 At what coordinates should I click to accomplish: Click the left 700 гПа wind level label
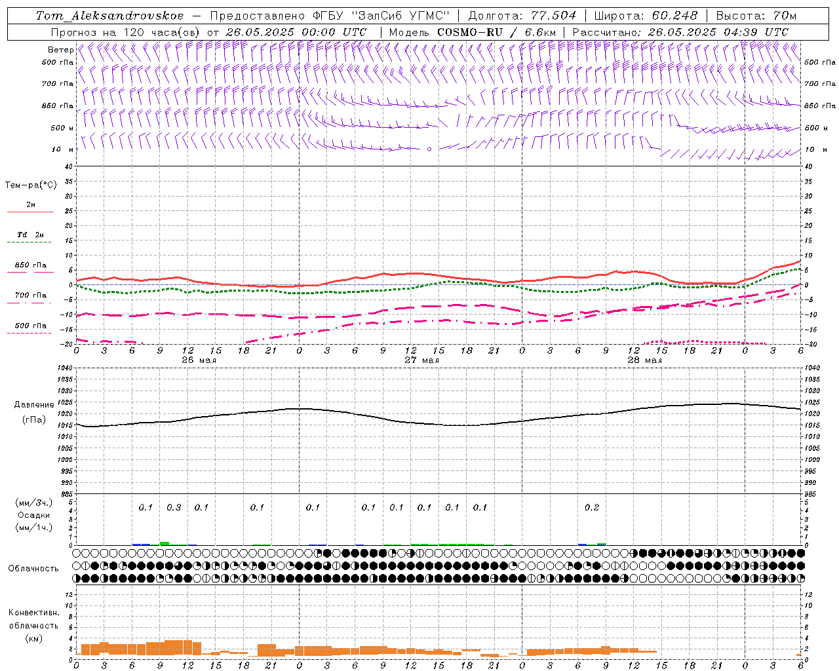58,84
